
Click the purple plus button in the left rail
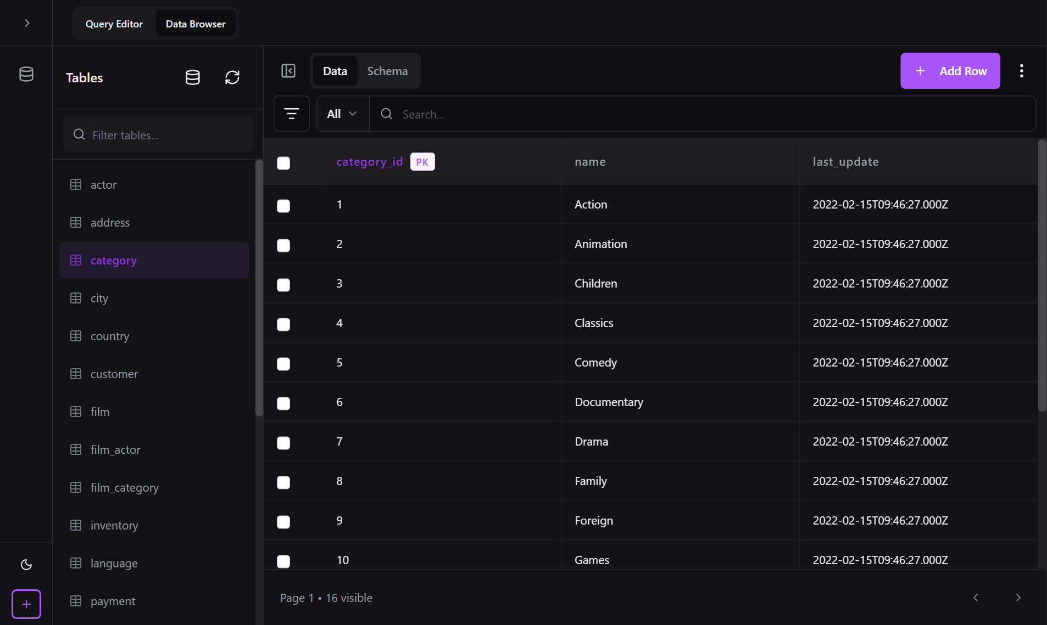pyautogui.click(x=26, y=604)
